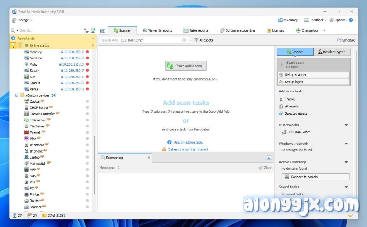
Task: Switch to the Table reports tab
Action: click(x=196, y=30)
